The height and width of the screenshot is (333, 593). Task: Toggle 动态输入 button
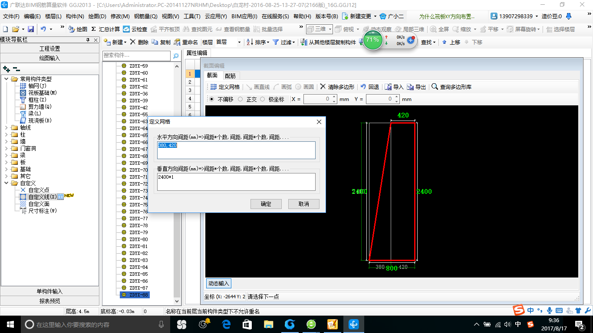point(218,284)
